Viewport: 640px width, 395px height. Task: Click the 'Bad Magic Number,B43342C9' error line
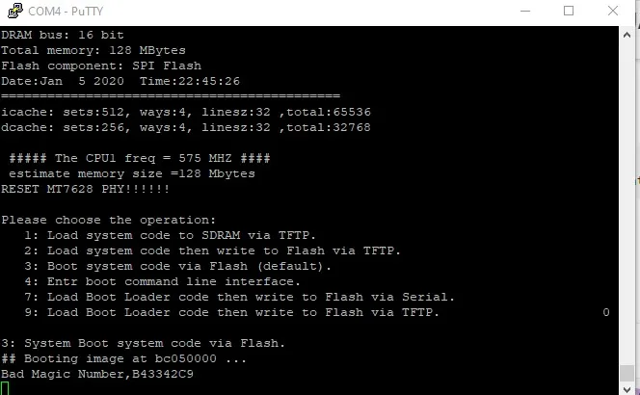(97, 374)
